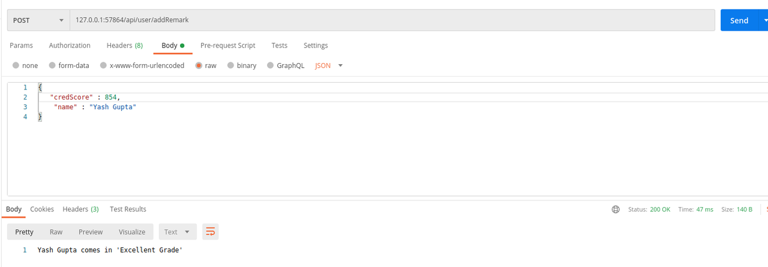Click the request URL field
768x267 pixels.
(392, 20)
